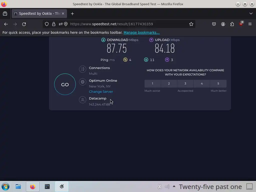Click the 143.244.47.88 IP address
Screen dimensions: 256x192
tap(99, 104)
